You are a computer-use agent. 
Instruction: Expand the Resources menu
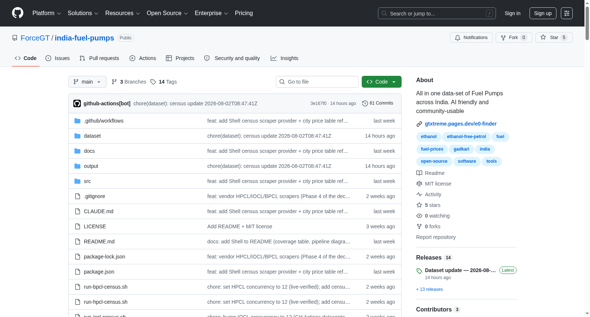point(122,13)
